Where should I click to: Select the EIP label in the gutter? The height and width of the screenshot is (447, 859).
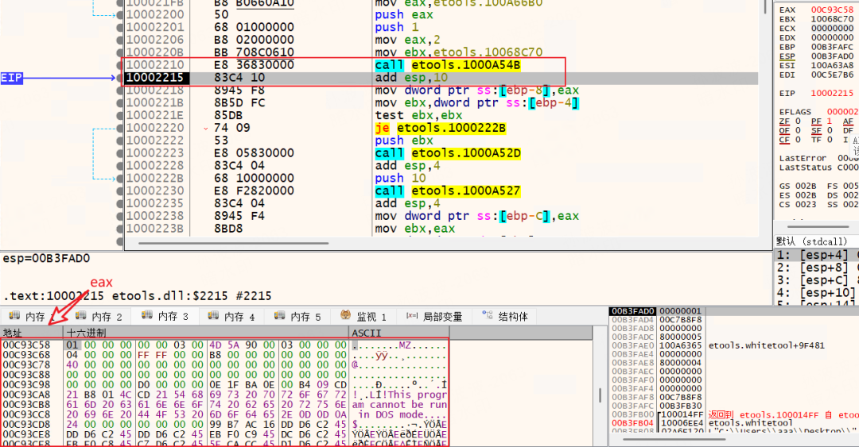[11, 78]
